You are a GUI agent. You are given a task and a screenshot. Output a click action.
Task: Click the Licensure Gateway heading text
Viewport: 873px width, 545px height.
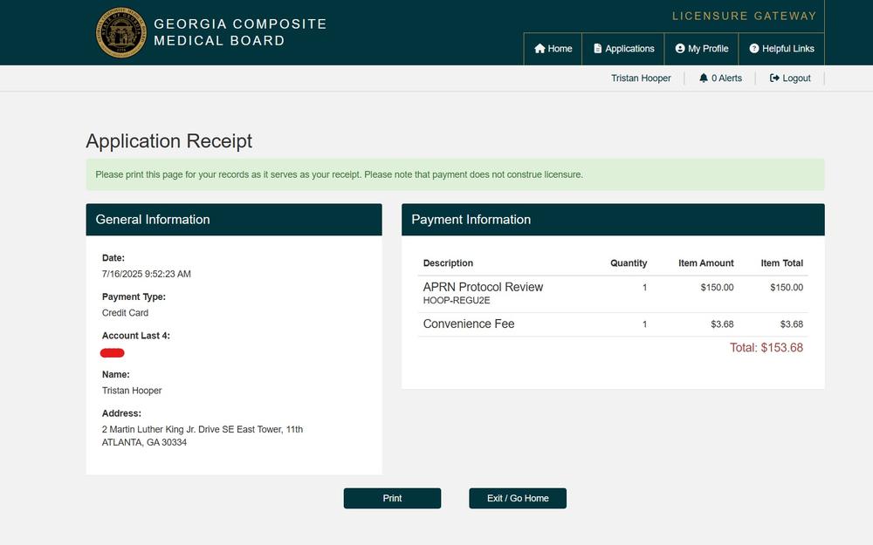pos(744,16)
